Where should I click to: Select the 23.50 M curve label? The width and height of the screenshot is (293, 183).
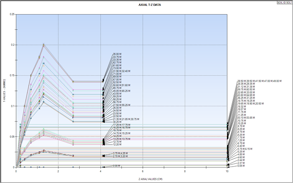tap(117, 114)
